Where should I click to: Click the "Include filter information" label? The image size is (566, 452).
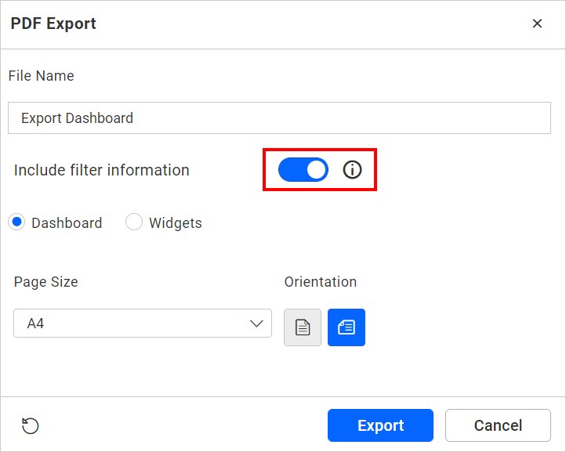click(x=102, y=170)
